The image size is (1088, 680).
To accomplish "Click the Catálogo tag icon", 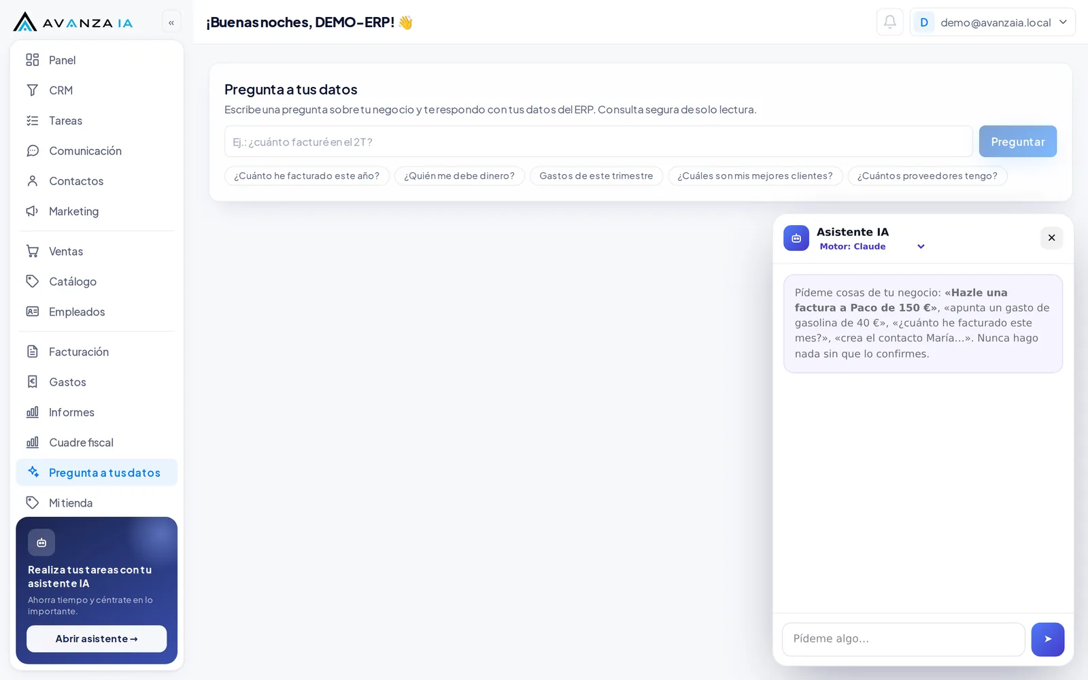I will pyautogui.click(x=32, y=282).
